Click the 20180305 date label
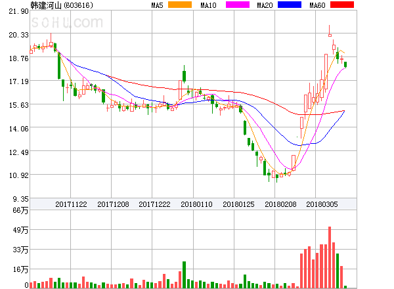Image resolution: width=394 pixels, height=289 pixels. point(322,204)
